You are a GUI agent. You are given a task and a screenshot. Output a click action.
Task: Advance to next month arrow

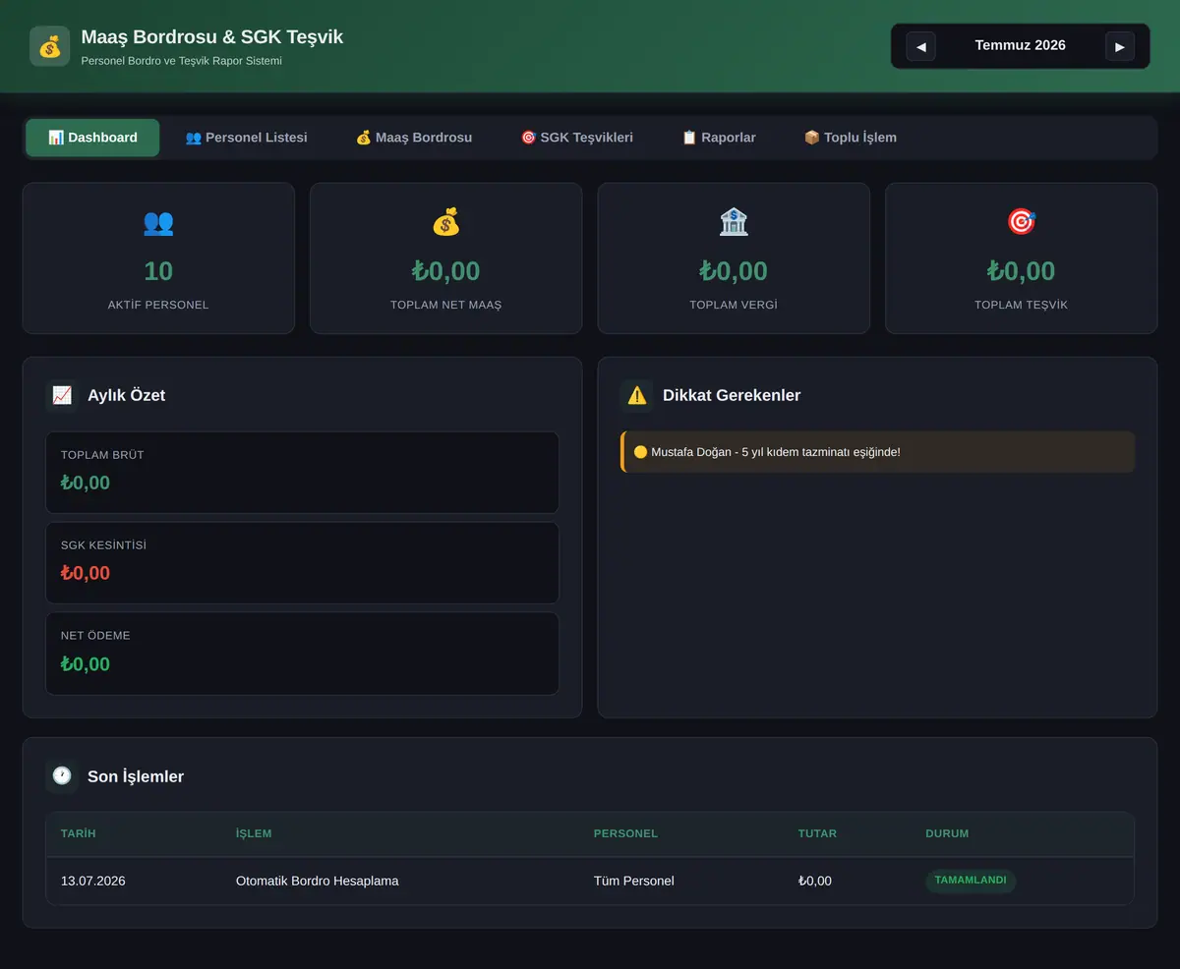click(x=1120, y=46)
